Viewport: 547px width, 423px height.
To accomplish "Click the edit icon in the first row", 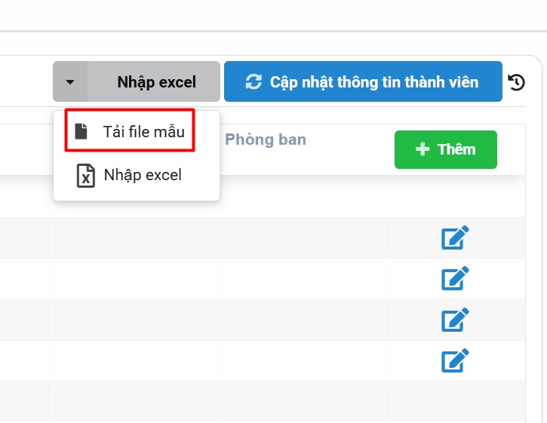I will point(455,238).
